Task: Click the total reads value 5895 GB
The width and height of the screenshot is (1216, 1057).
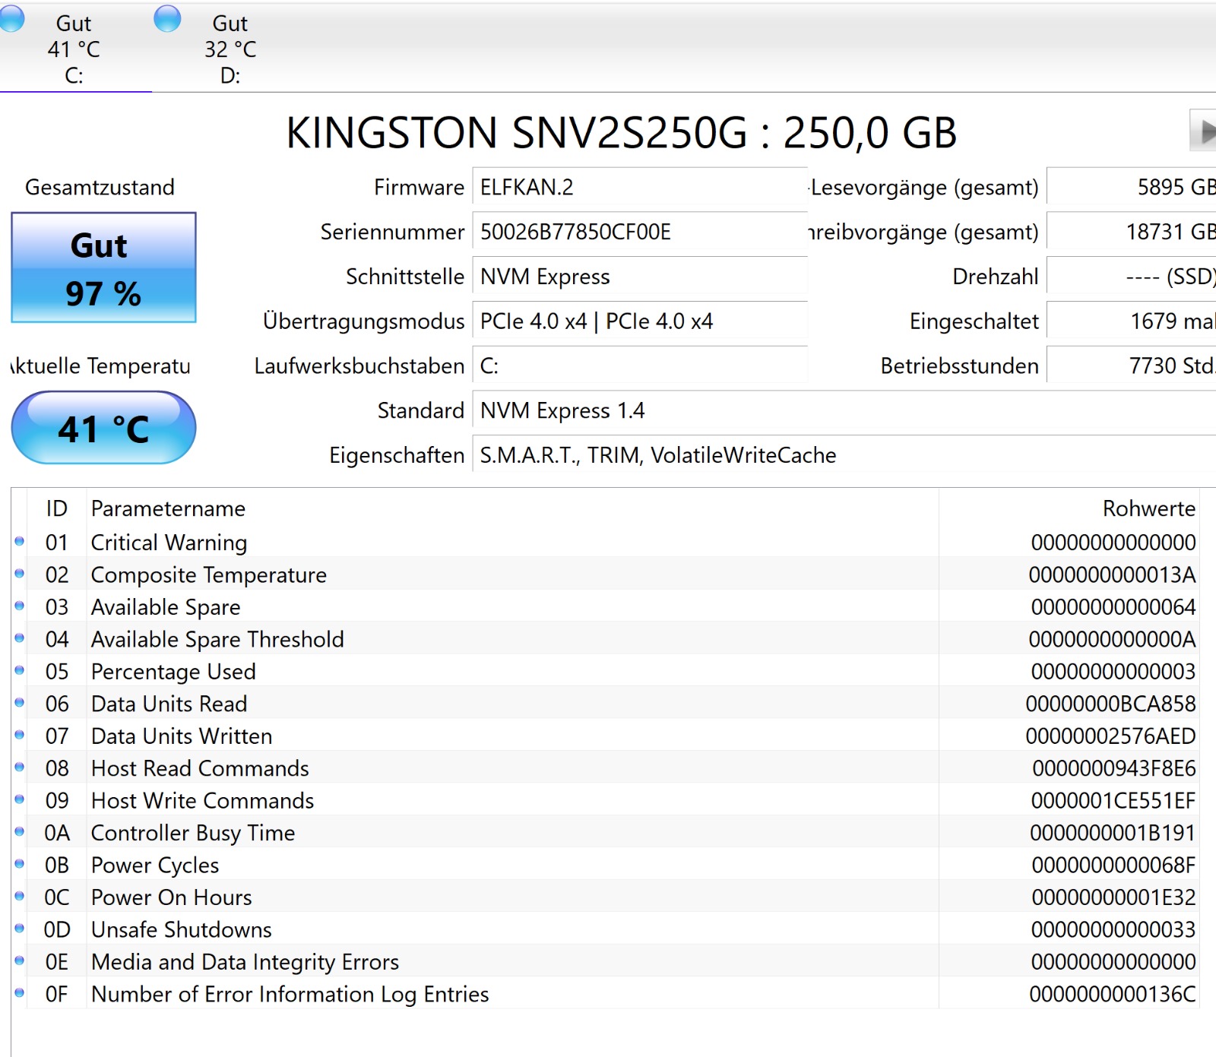Action: (x=1132, y=187)
